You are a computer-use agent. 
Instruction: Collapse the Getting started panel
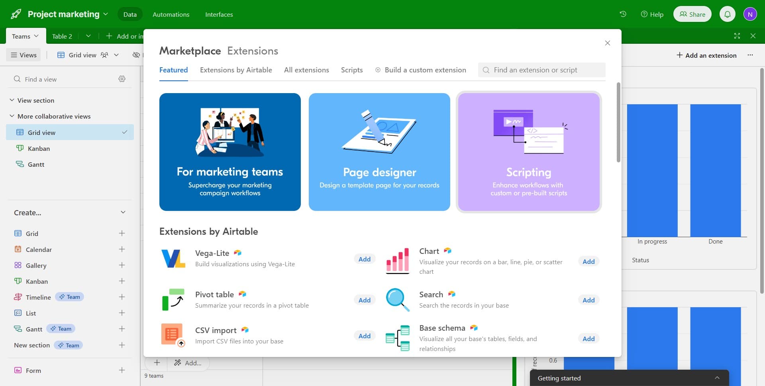tap(717, 378)
